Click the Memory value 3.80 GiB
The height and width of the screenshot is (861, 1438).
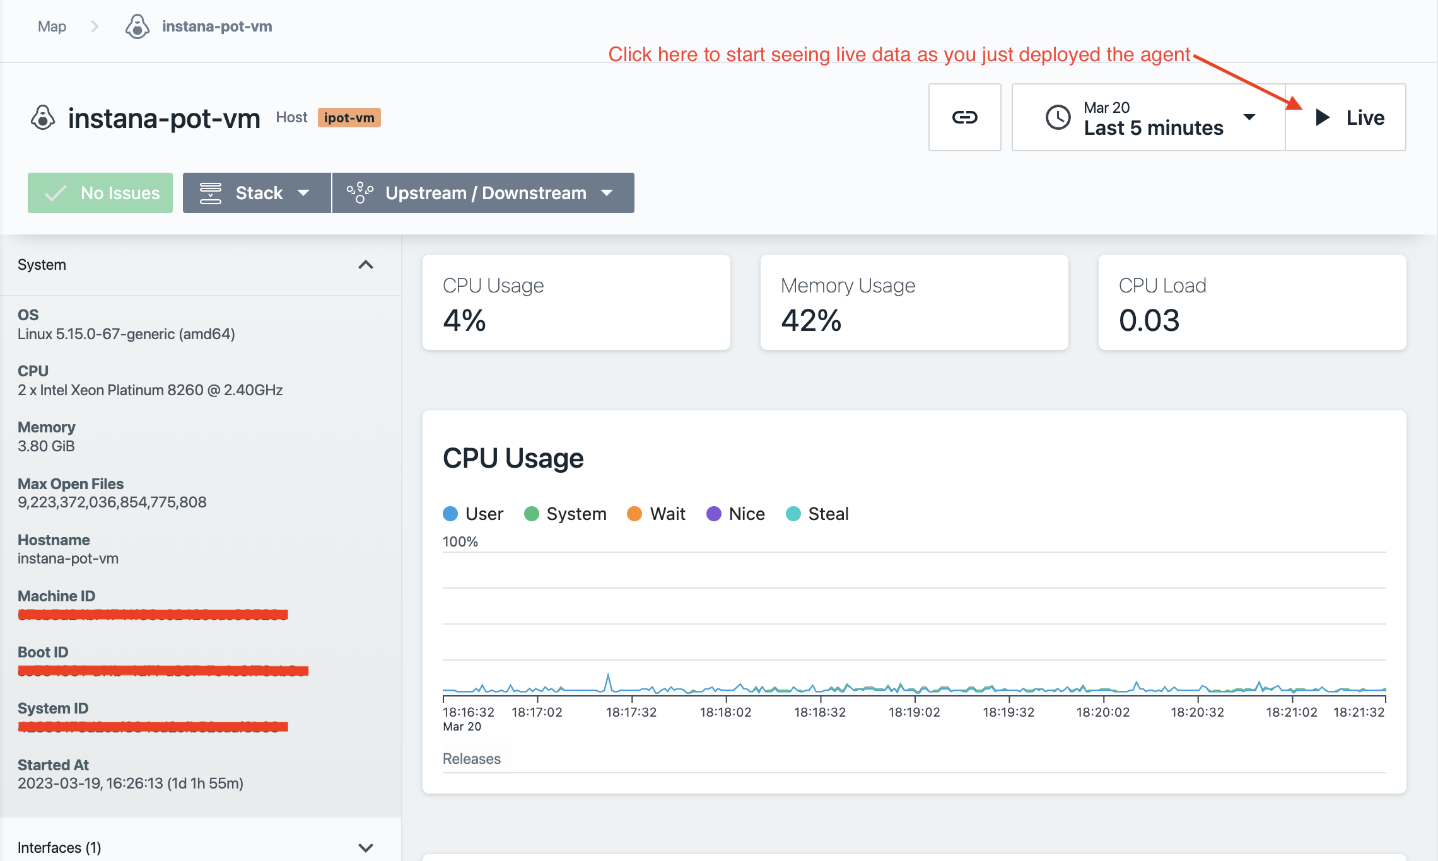[46, 446]
